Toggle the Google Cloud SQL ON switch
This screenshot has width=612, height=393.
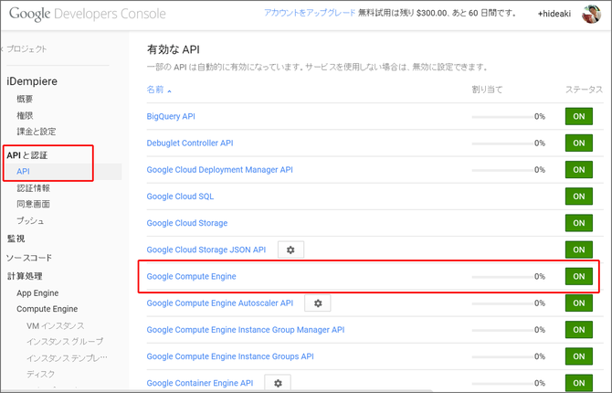point(579,196)
